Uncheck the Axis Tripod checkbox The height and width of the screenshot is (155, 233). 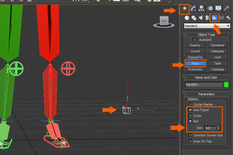[190, 110]
